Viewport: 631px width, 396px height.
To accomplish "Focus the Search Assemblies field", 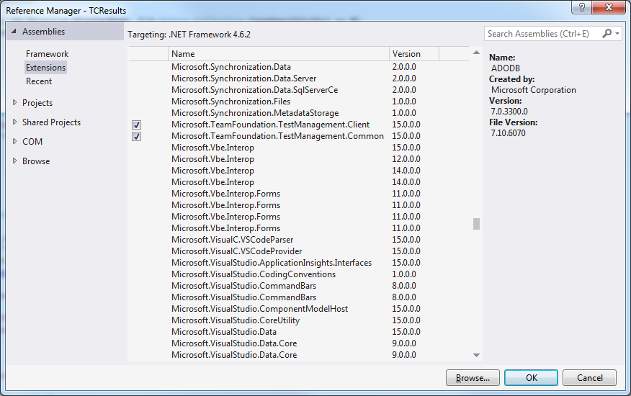I will 543,34.
